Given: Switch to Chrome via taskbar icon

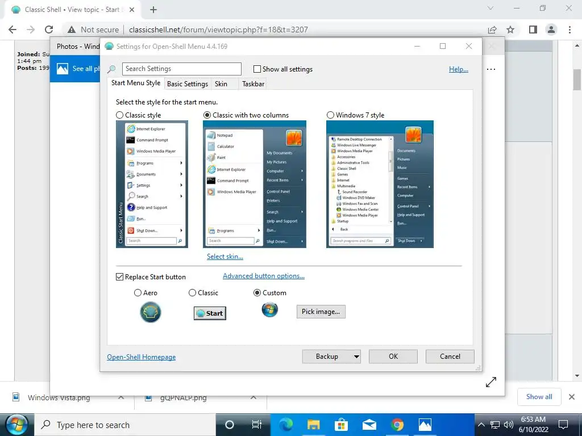Looking at the screenshot, I should (x=397, y=425).
